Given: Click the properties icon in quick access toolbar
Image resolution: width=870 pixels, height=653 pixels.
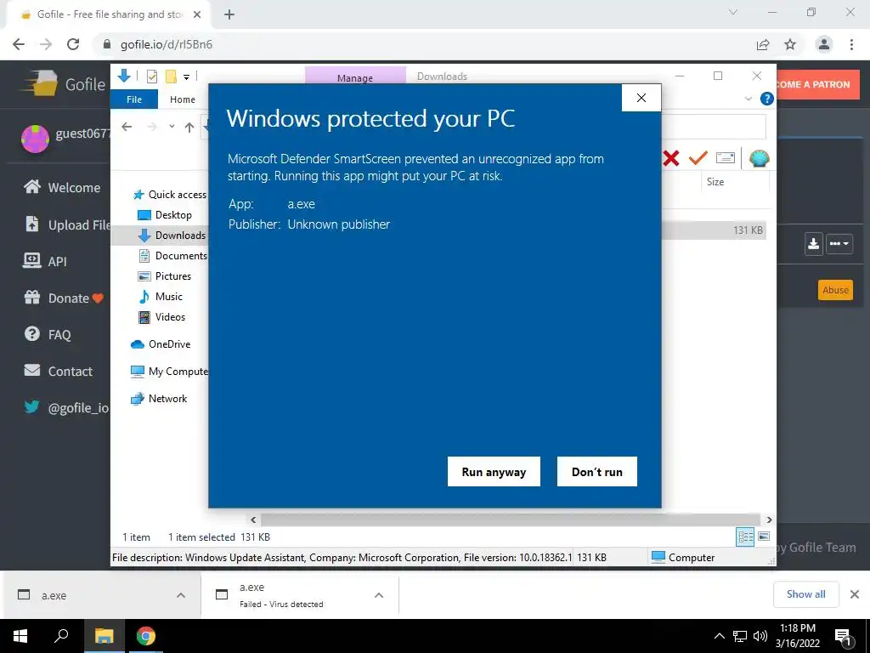Looking at the screenshot, I should (151, 77).
